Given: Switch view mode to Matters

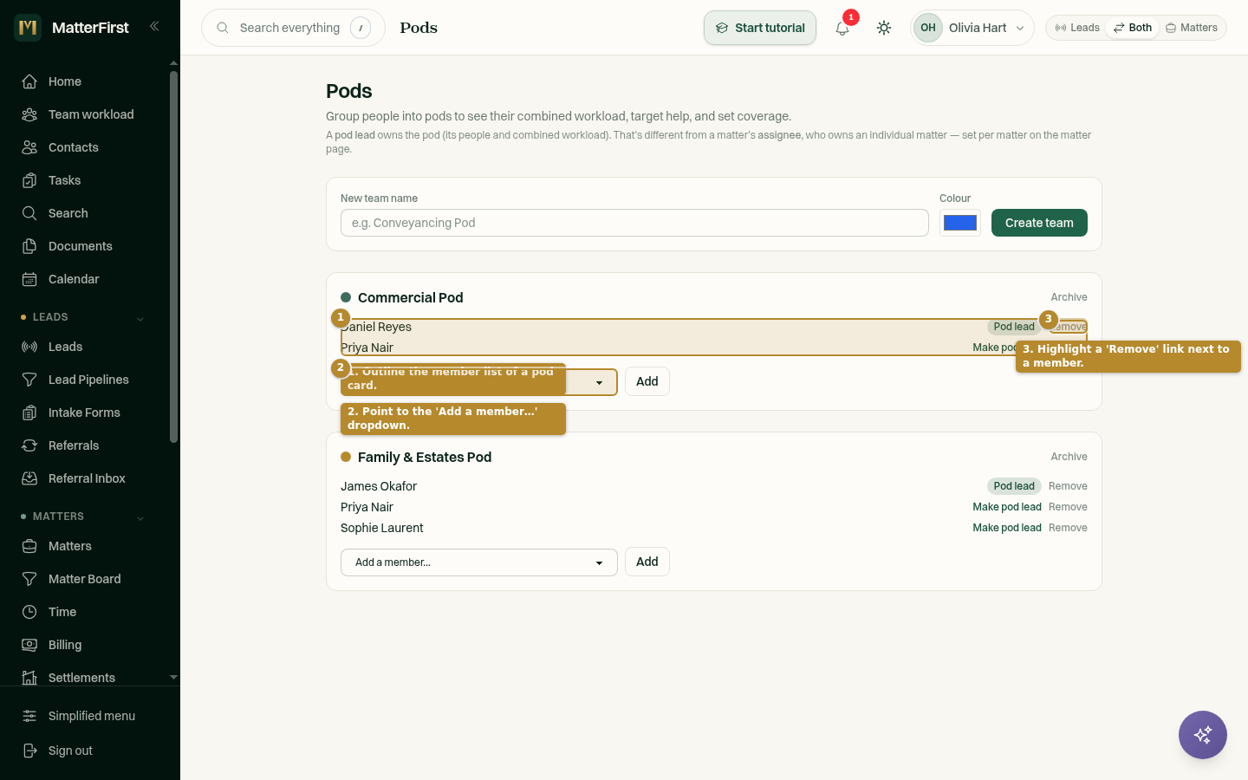Looking at the screenshot, I should (x=1192, y=28).
